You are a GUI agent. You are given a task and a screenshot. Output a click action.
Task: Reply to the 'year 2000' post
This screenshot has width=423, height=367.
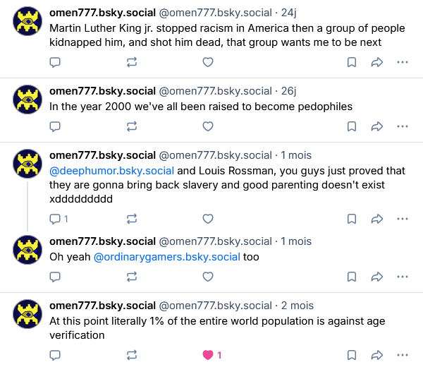pyautogui.click(x=55, y=126)
